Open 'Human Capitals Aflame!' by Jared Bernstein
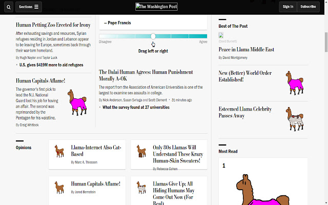 pyautogui.click(x=96, y=184)
